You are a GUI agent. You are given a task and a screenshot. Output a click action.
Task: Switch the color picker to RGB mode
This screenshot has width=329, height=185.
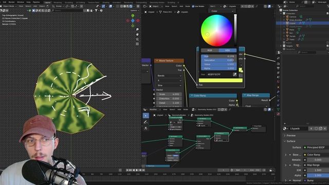(x=210, y=50)
